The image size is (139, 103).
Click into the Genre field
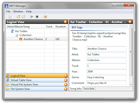tap(106, 77)
